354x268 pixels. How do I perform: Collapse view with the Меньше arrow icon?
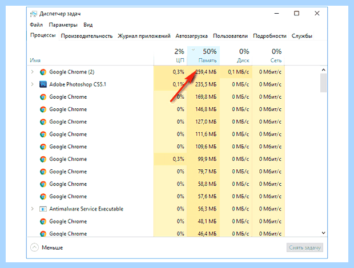tap(34, 247)
